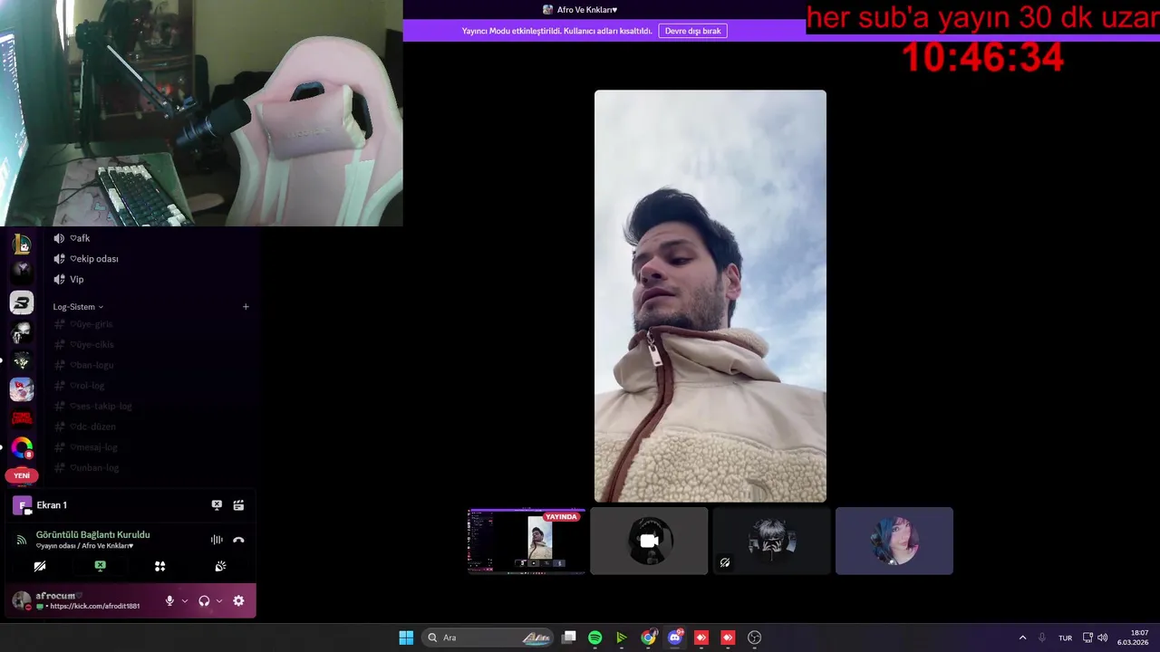Focus the main video of man in jacket
The width and height of the screenshot is (1160, 652).
pyautogui.click(x=710, y=296)
